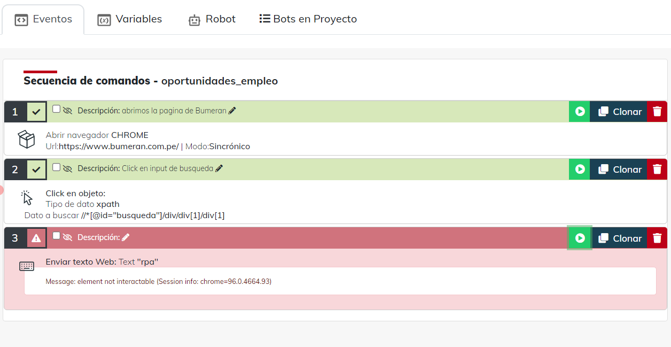Delete command 1 using the trash icon
Viewport: 671px width, 347px height.
pyautogui.click(x=657, y=112)
